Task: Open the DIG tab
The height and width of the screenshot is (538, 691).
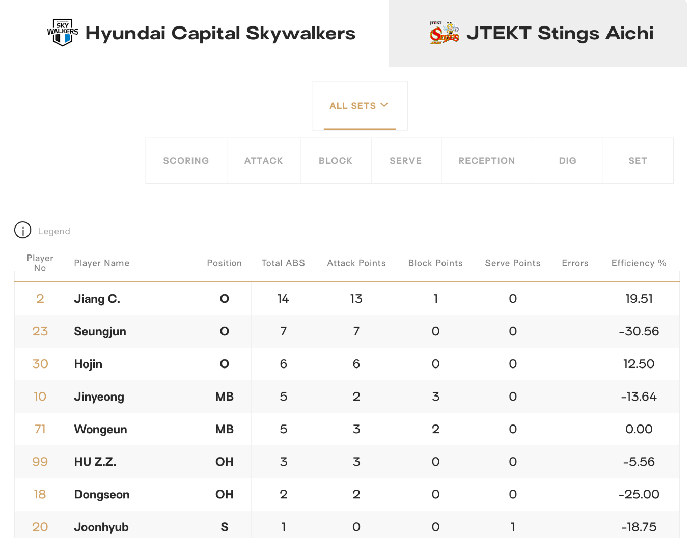Action: [568, 161]
